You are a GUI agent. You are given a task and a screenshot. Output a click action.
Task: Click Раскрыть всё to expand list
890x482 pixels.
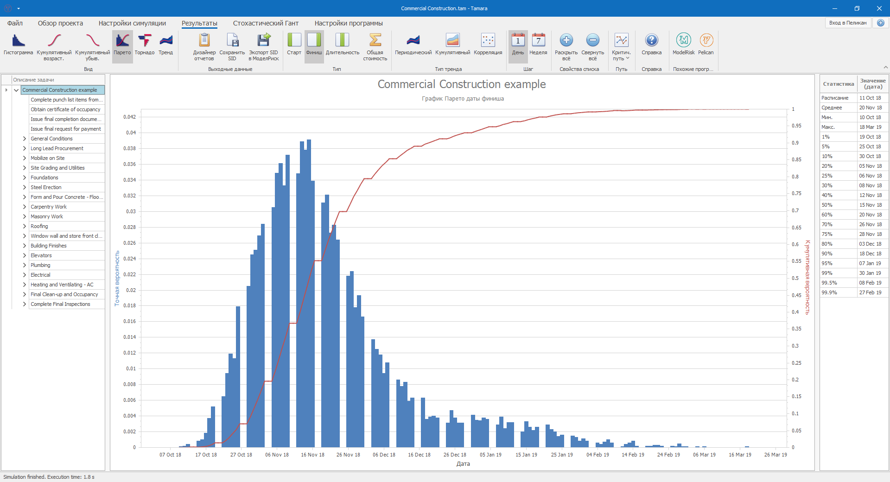pyautogui.click(x=566, y=46)
